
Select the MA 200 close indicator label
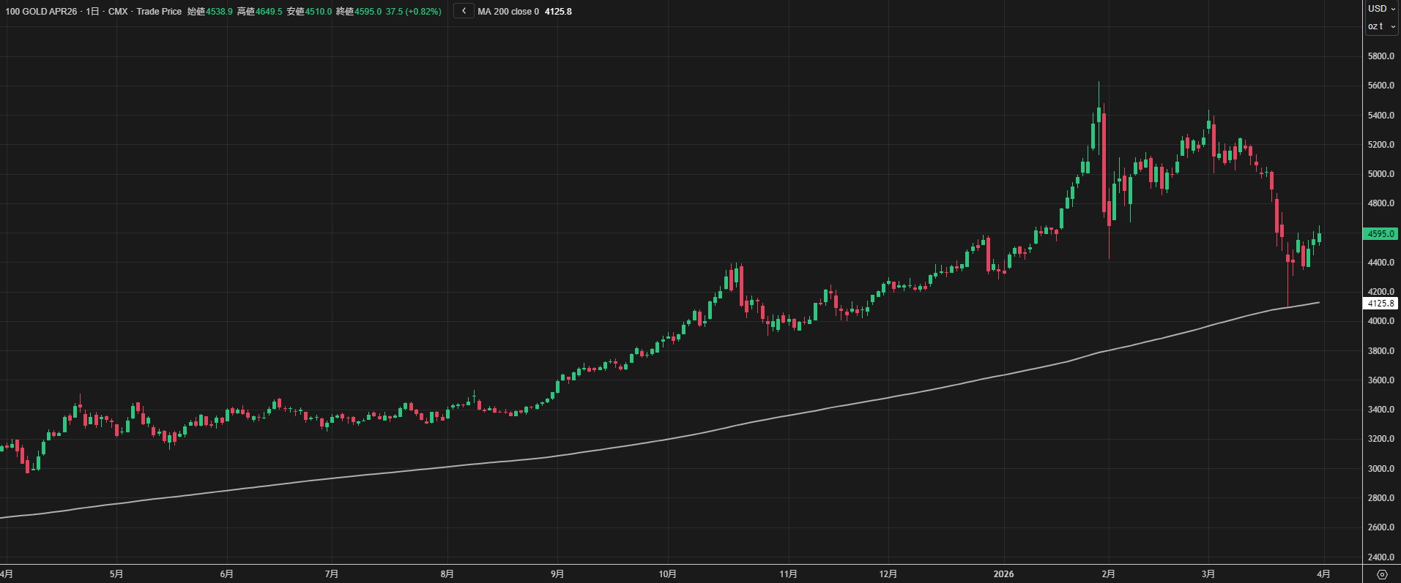[x=508, y=12]
